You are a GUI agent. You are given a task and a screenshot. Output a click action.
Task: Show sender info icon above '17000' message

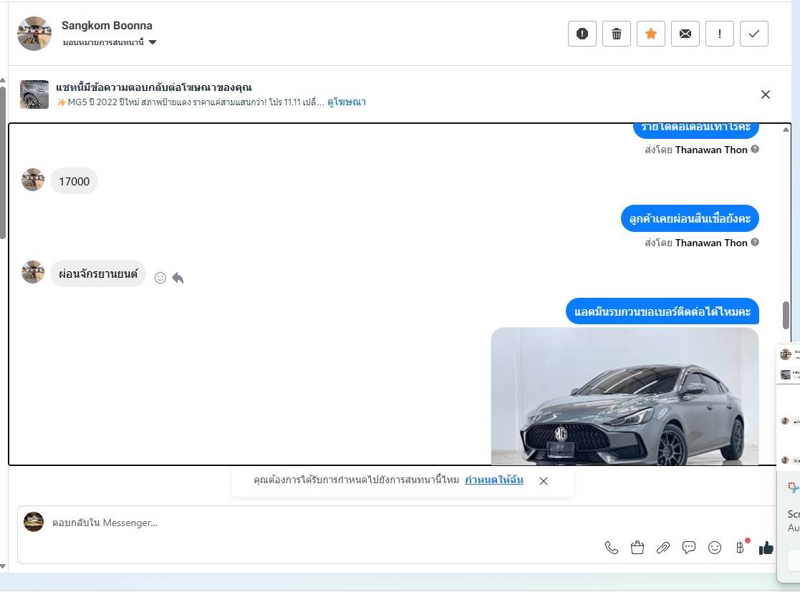point(755,149)
